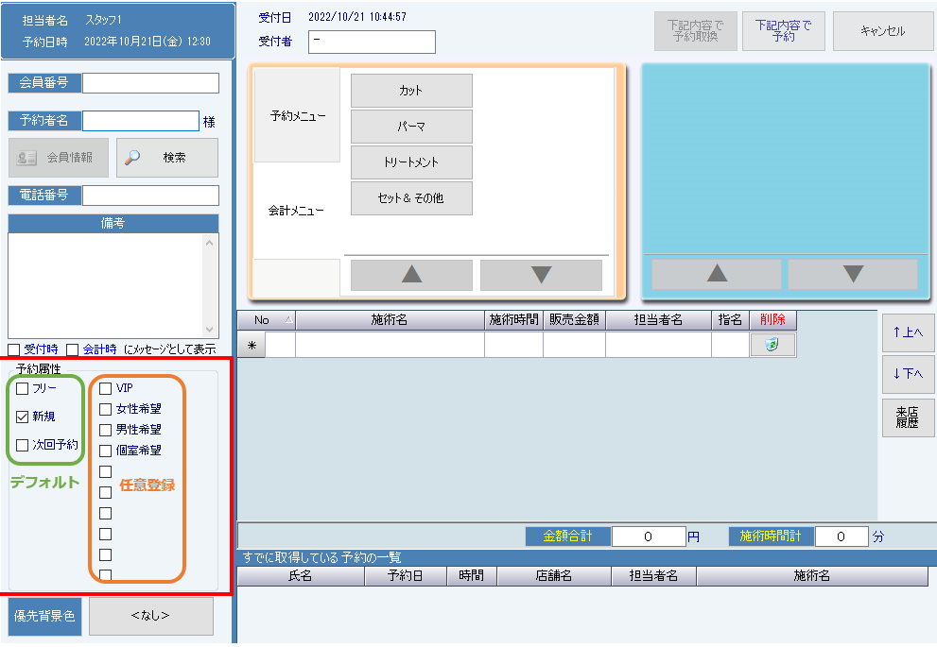This screenshot has height=647, width=937.
Task: Tick the 次回予約 checkbox
Action: coord(23,445)
